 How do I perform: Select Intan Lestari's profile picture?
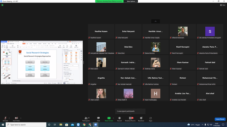(101, 93)
